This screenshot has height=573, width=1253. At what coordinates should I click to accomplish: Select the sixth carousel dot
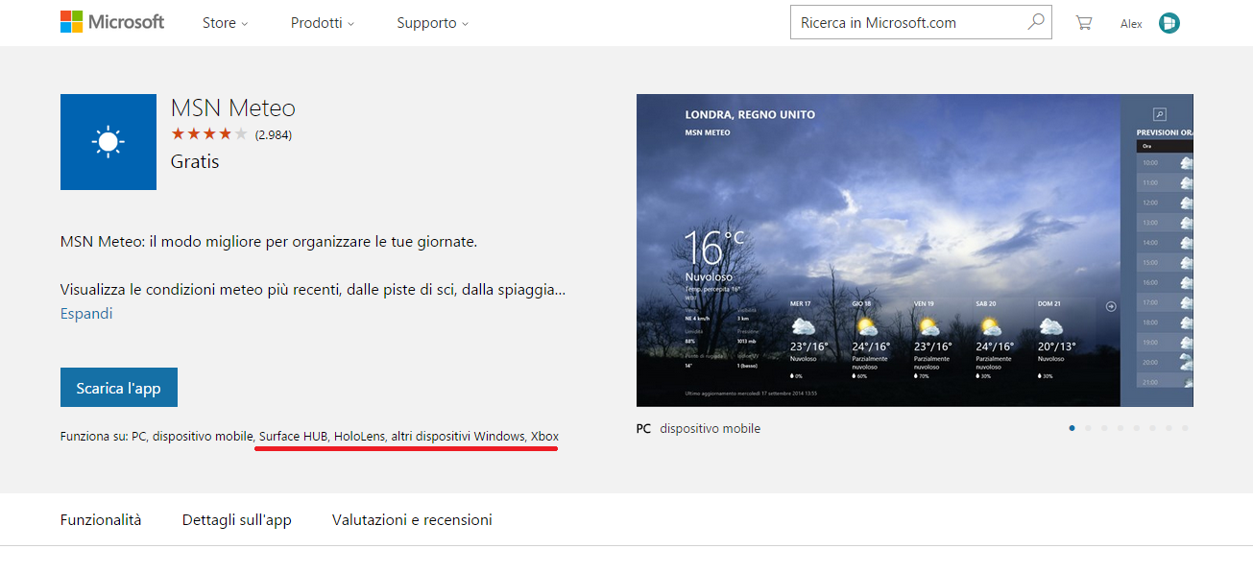coord(1153,428)
